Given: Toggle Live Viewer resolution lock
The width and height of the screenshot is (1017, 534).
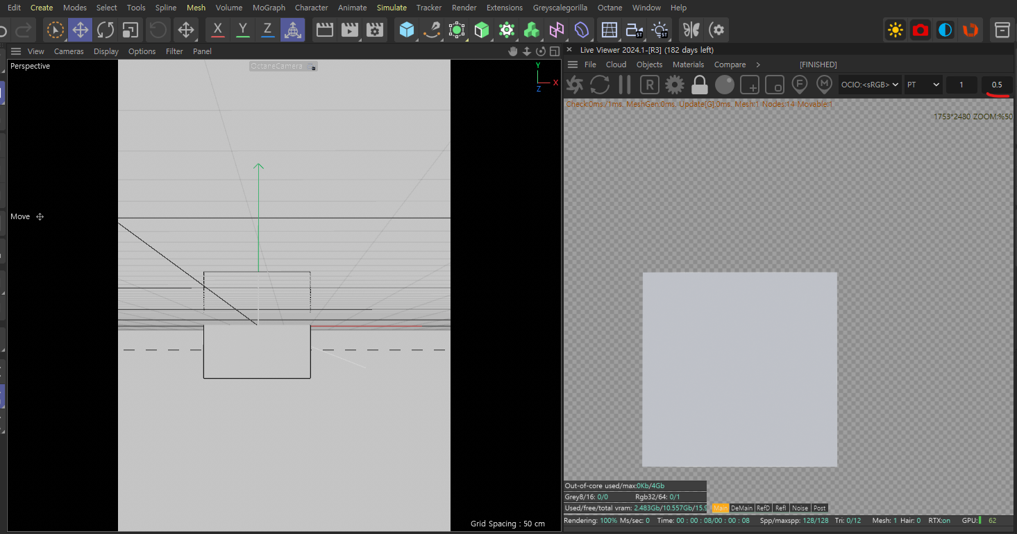Looking at the screenshot, I should [x=699, y=85].
